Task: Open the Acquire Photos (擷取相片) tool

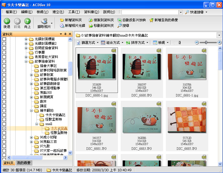Action: pos(44,23)
